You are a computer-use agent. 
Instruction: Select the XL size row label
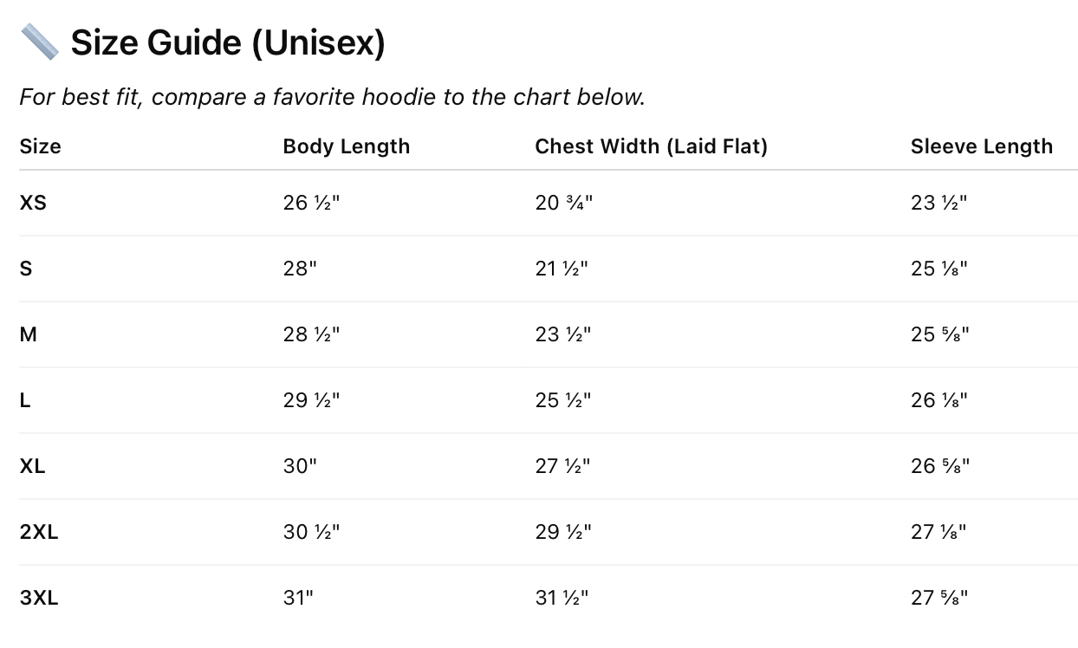click(x=33, y=466)
